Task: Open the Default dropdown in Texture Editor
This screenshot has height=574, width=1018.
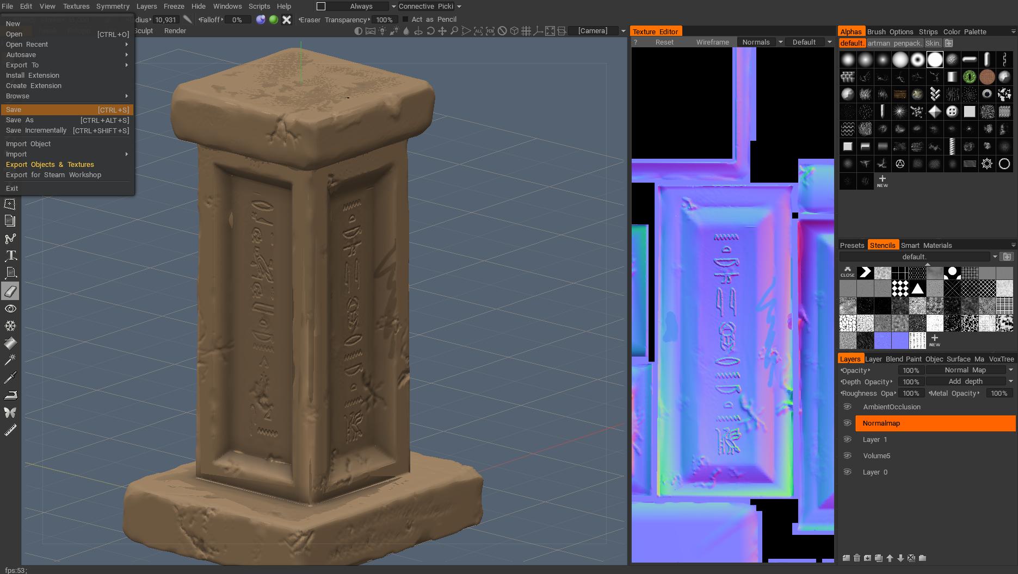Action: point(809,42)
